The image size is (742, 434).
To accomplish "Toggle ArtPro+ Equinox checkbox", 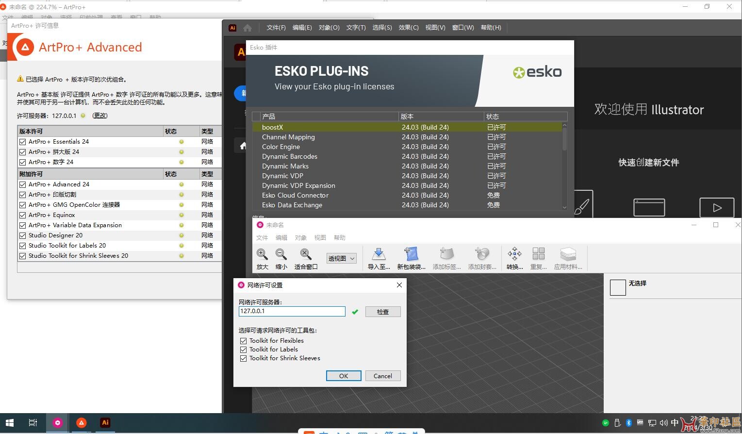I will click(22, 215).
